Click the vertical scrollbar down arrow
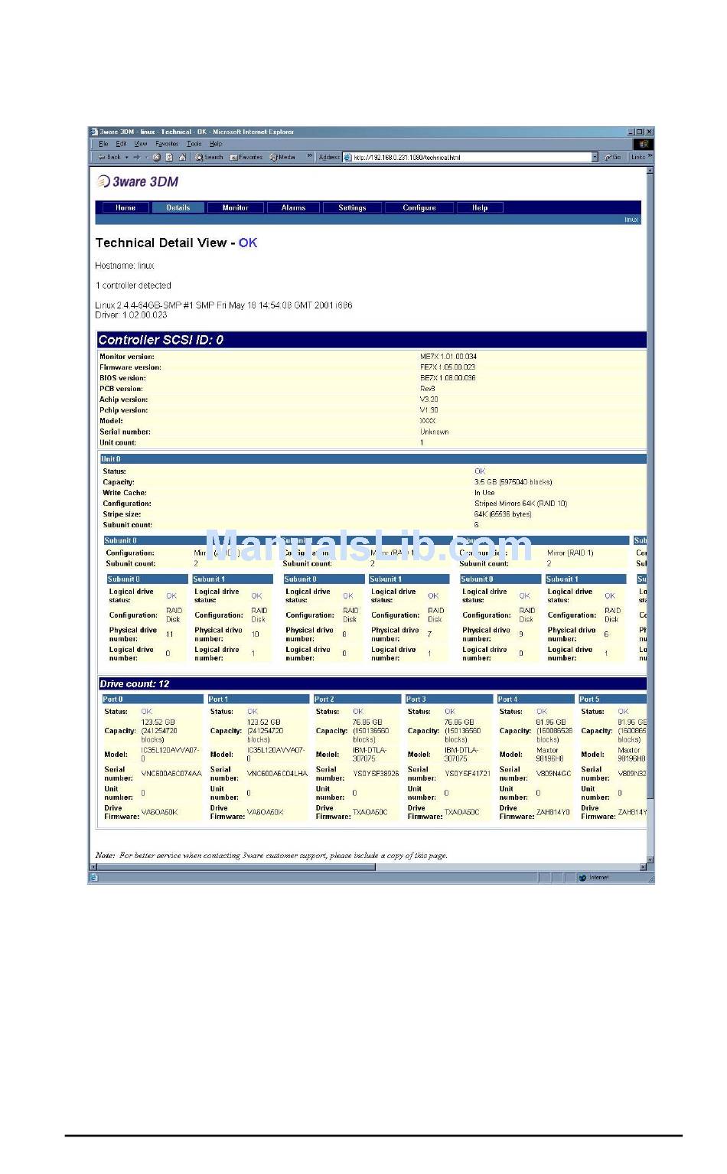Screen dimensions: 727x1174 pos(650,859)
